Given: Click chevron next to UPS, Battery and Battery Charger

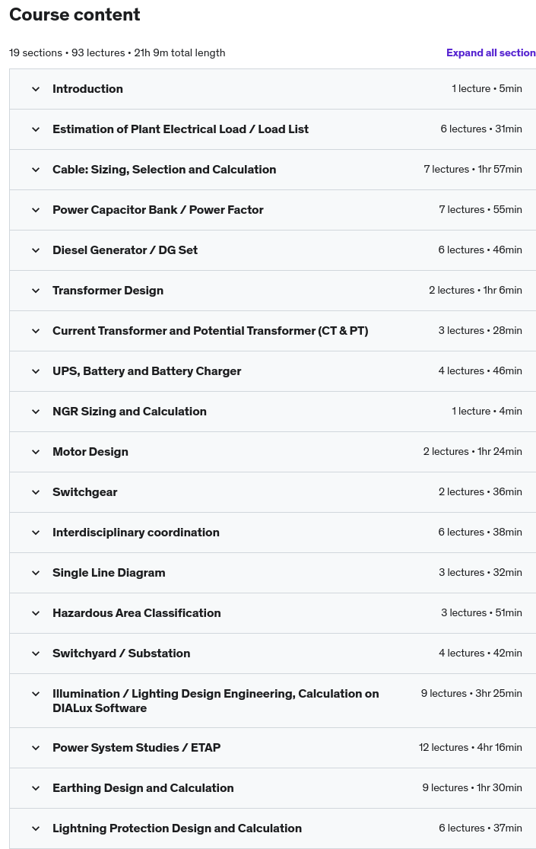Looking at the screenshot, I should pos(36,371).
